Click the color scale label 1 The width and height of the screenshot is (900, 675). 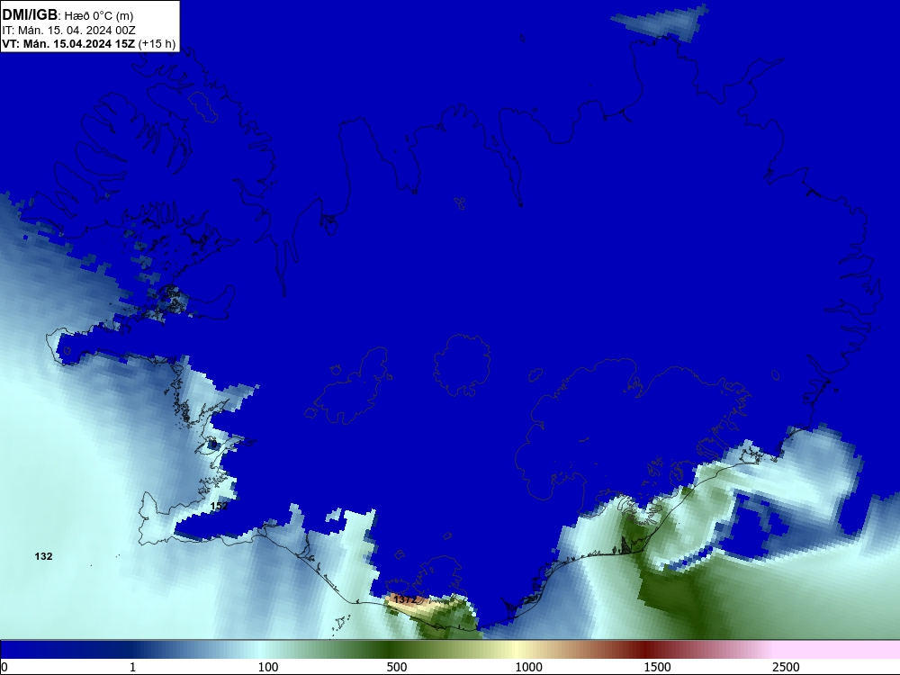(x=132, y=667)
